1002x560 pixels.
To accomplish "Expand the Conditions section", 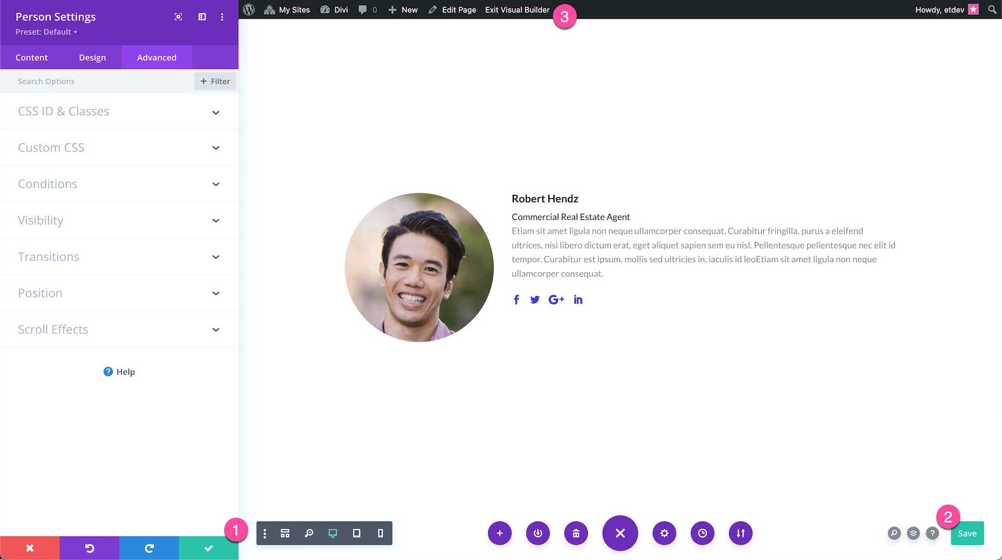I will point(119,184).
